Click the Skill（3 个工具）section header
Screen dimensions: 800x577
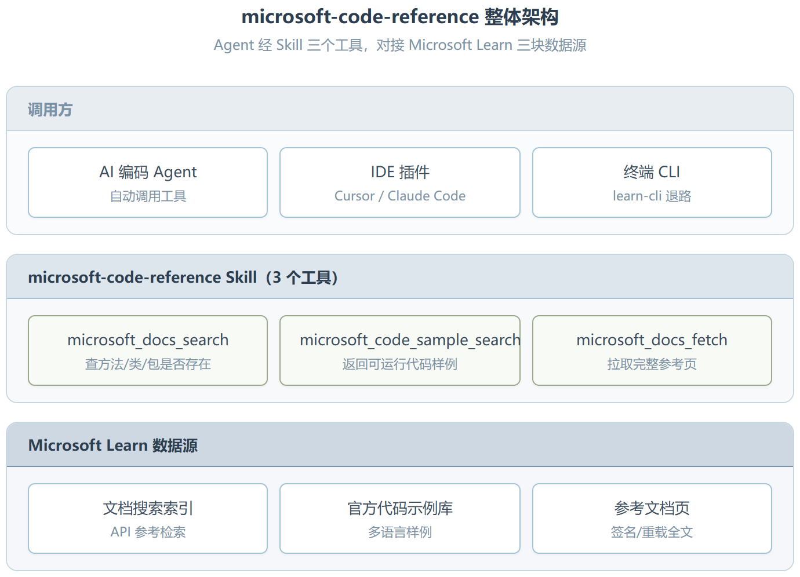click(x=400, y=277)
